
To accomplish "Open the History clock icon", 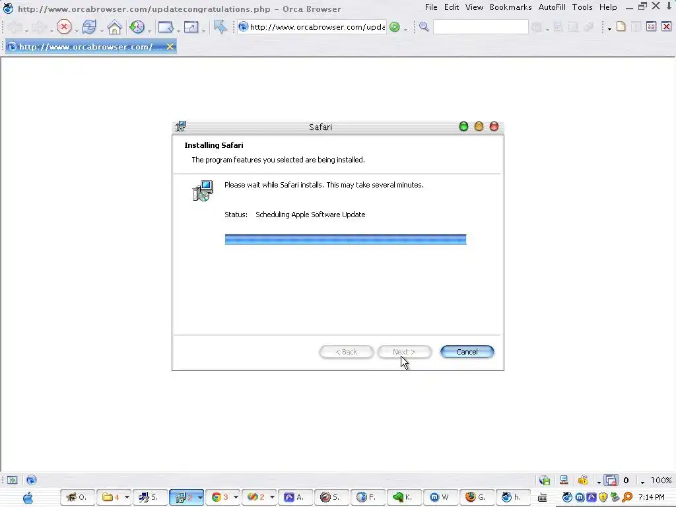I will tap(137, 27).
